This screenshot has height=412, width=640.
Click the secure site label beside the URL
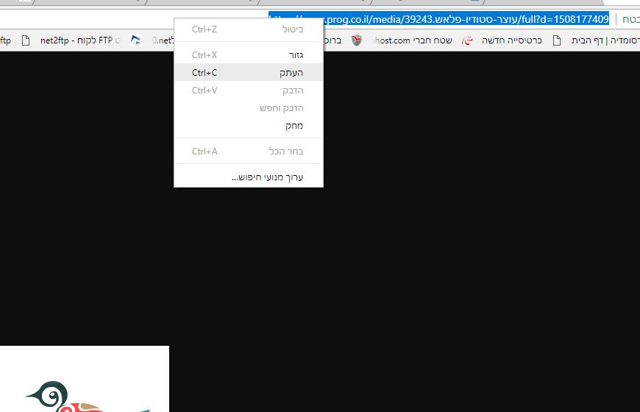[x=630, y=19]
